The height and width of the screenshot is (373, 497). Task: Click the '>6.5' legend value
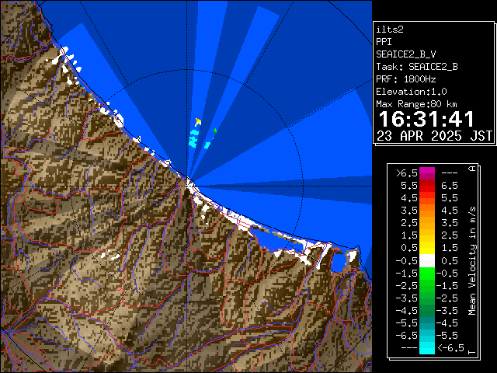407,173
